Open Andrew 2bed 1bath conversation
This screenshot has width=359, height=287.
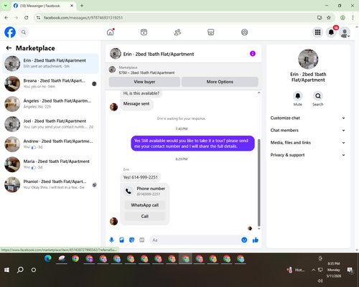click(50, 144)
